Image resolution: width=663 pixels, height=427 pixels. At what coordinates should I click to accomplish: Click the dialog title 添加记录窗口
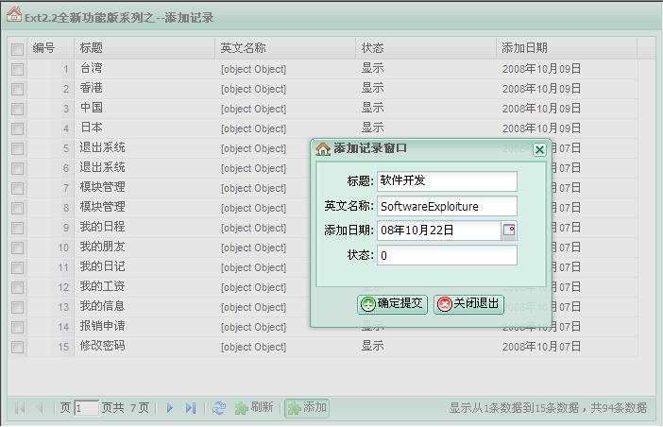[x=370, y=148]
